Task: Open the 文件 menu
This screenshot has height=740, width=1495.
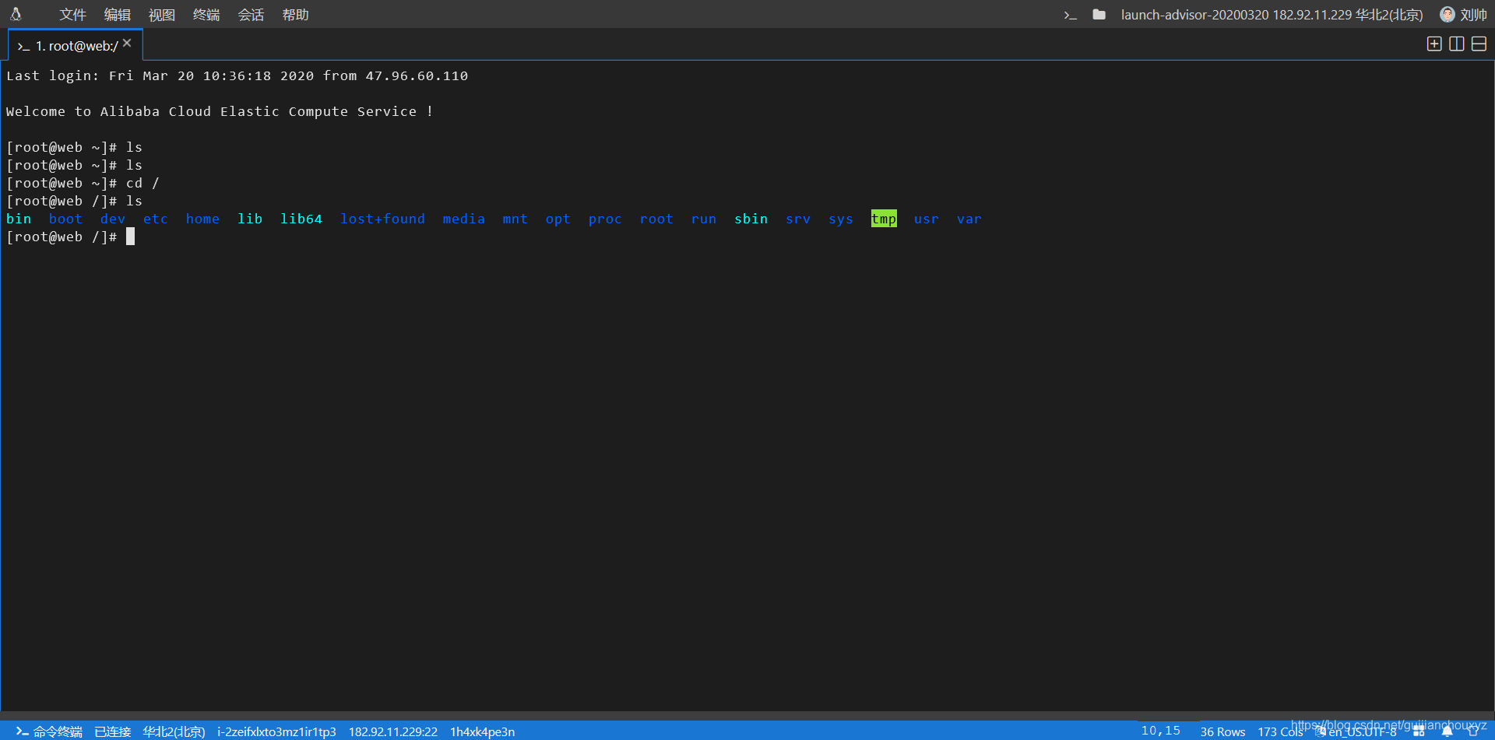Action: click(73, 15)
